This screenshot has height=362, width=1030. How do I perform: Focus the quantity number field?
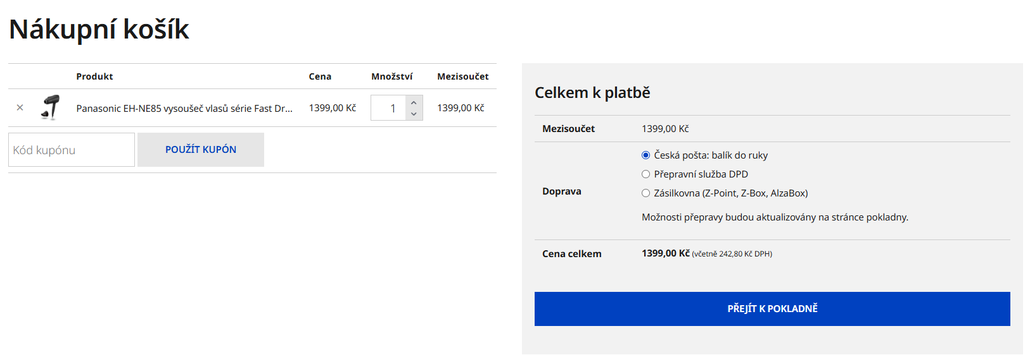coord(389,108)
